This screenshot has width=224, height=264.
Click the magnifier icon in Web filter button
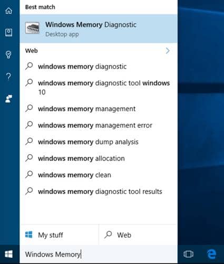click(x=108, y=234)
